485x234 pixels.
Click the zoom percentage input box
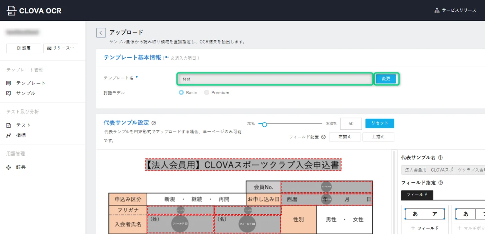(x=351, y=124)
